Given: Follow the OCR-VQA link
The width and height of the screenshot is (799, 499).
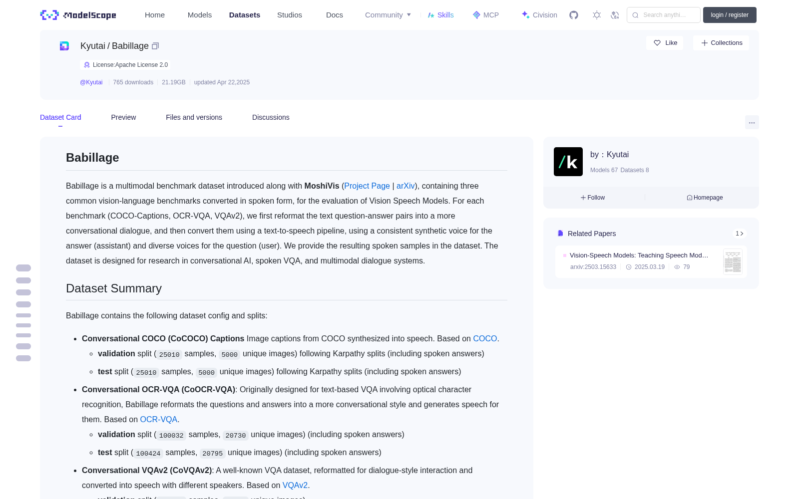Looking at the screenshot, I should (159, 419).
